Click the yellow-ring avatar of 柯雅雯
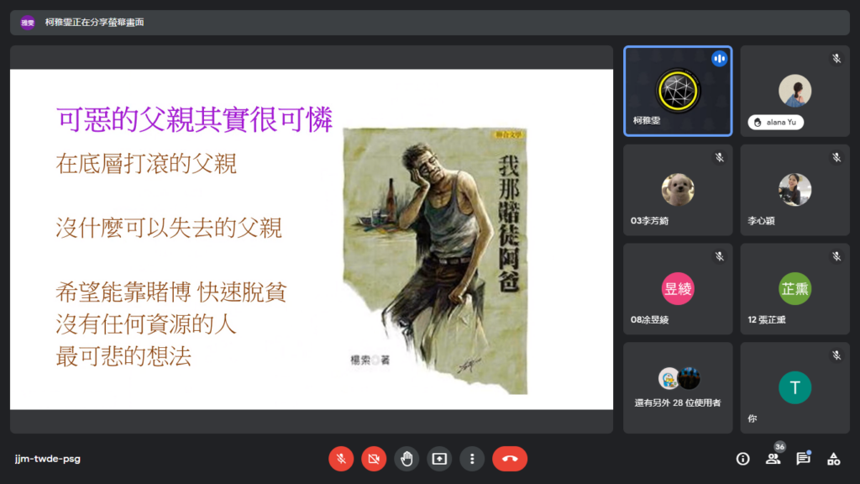The width and height of the screenshot is (860, 484). click(678, 91)
